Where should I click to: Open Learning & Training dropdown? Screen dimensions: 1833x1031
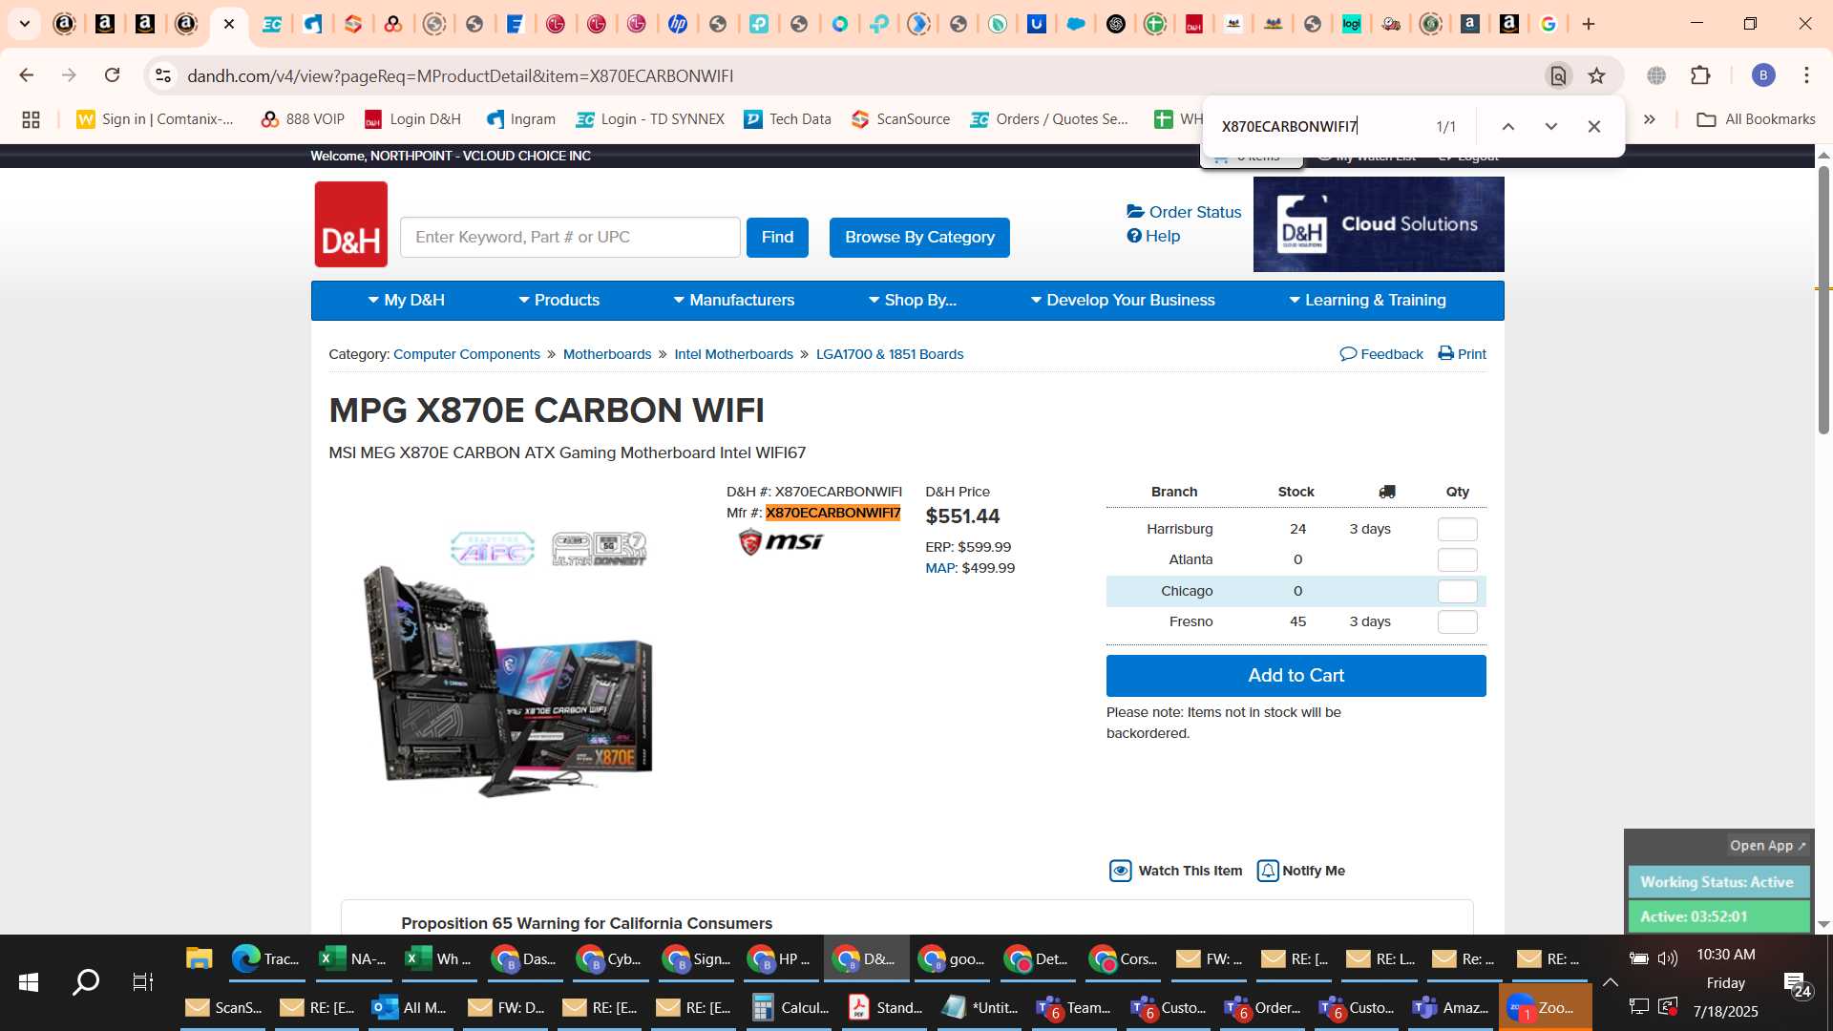(1367, 300)
